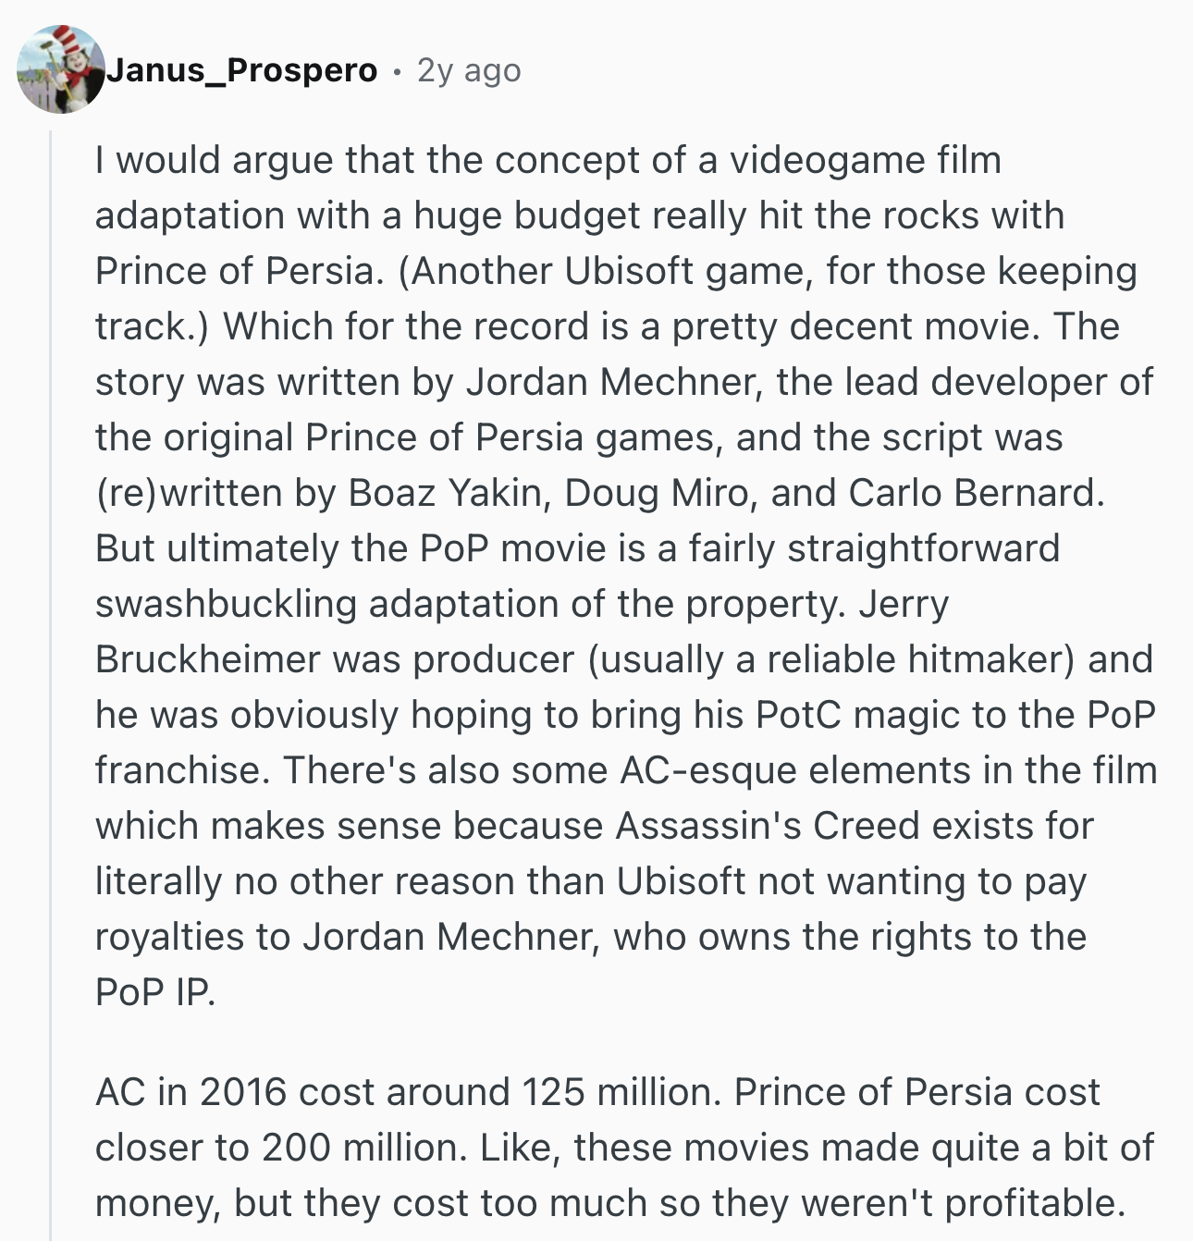Click the text 'PoP IP.' ending the paragraph
Image resolution: width=1193 pixels, height=1241 pixels.
pyautogui.click(x=154, y=992)
